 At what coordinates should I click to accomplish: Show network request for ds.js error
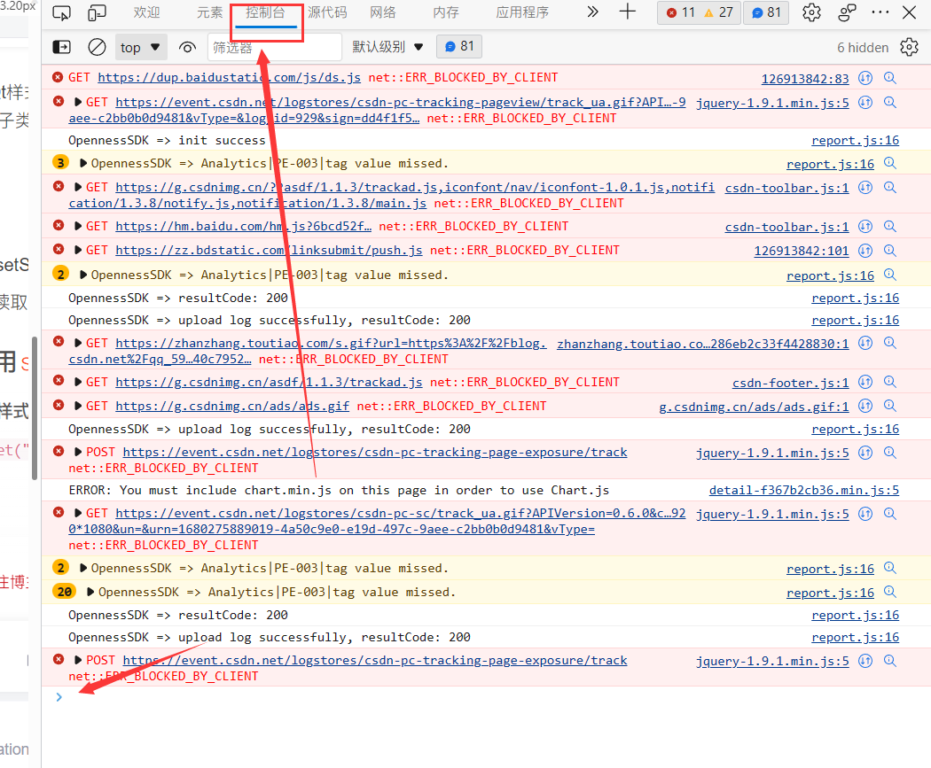tap(865, 79)
